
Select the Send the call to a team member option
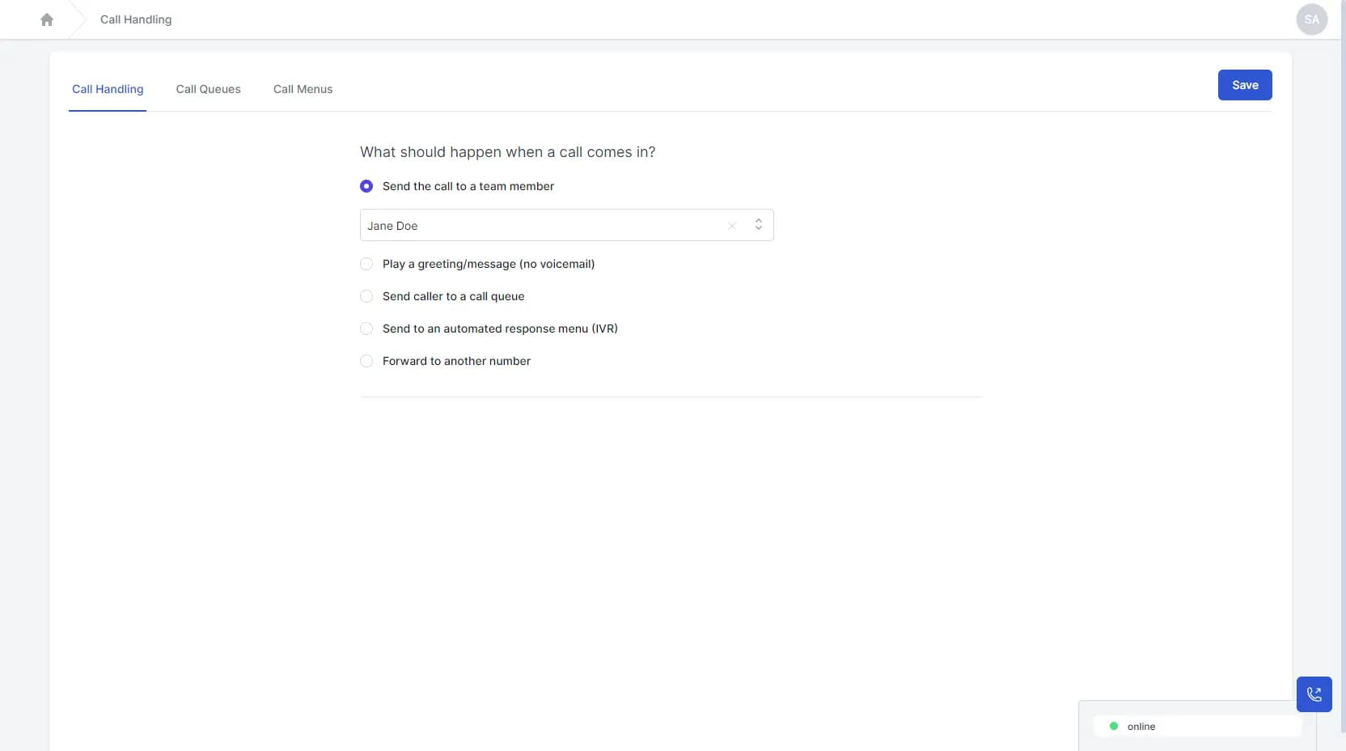coord(366,186)
